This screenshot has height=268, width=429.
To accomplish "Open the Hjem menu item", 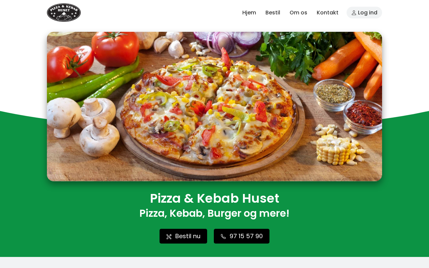I will 249,12.
